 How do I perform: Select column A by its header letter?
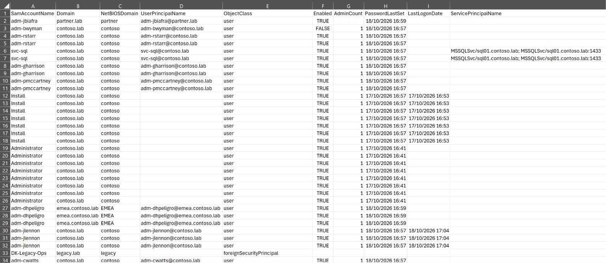[33, 6]
